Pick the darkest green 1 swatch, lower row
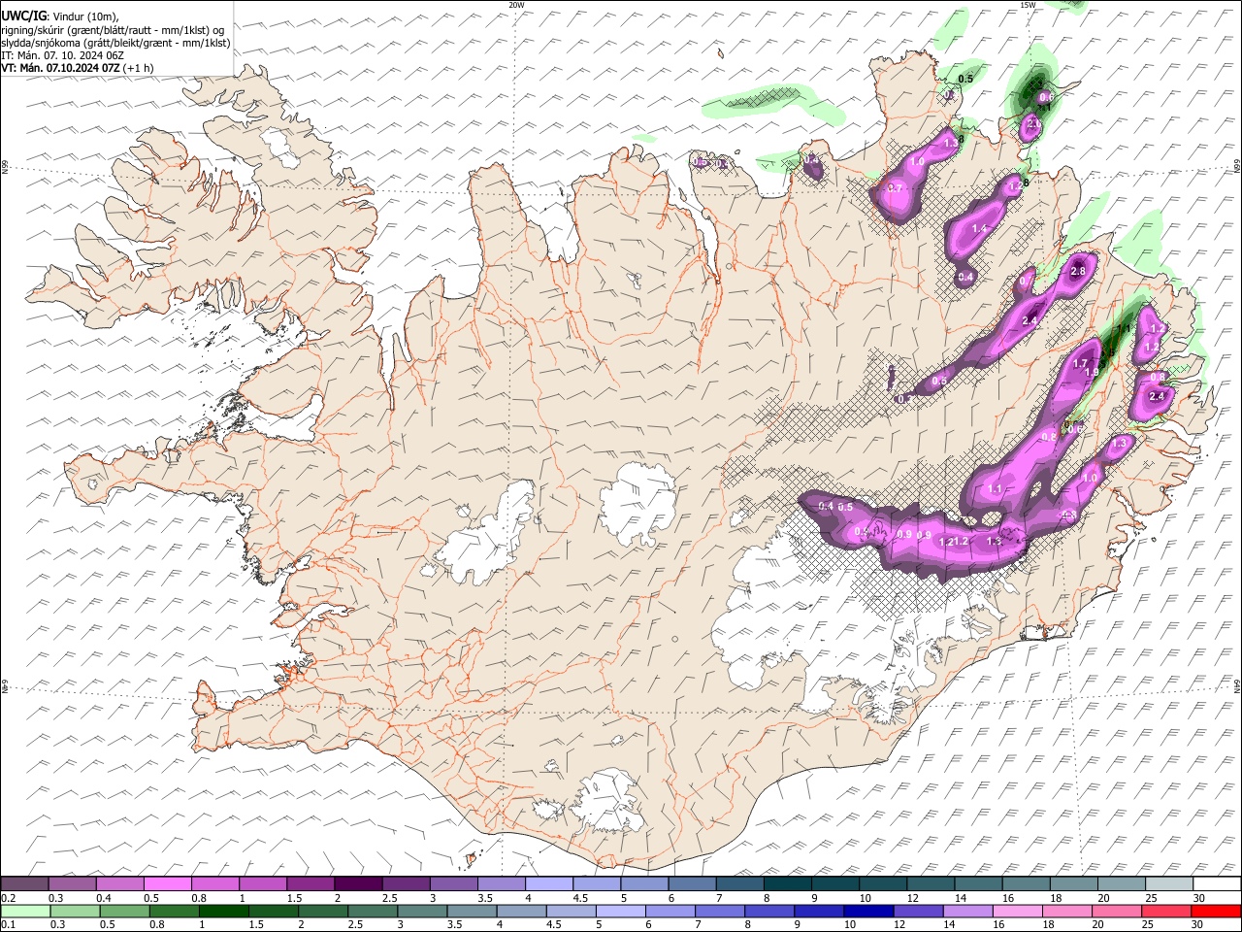 tap(223, 911)
